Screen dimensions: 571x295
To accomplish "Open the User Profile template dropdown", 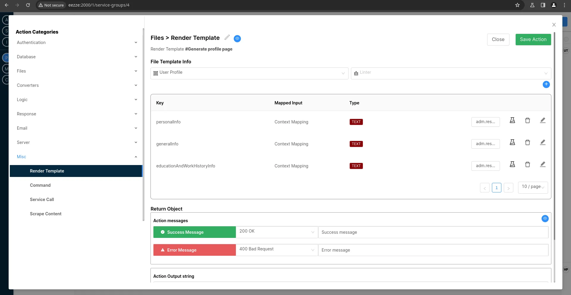I will click(249, 73).
